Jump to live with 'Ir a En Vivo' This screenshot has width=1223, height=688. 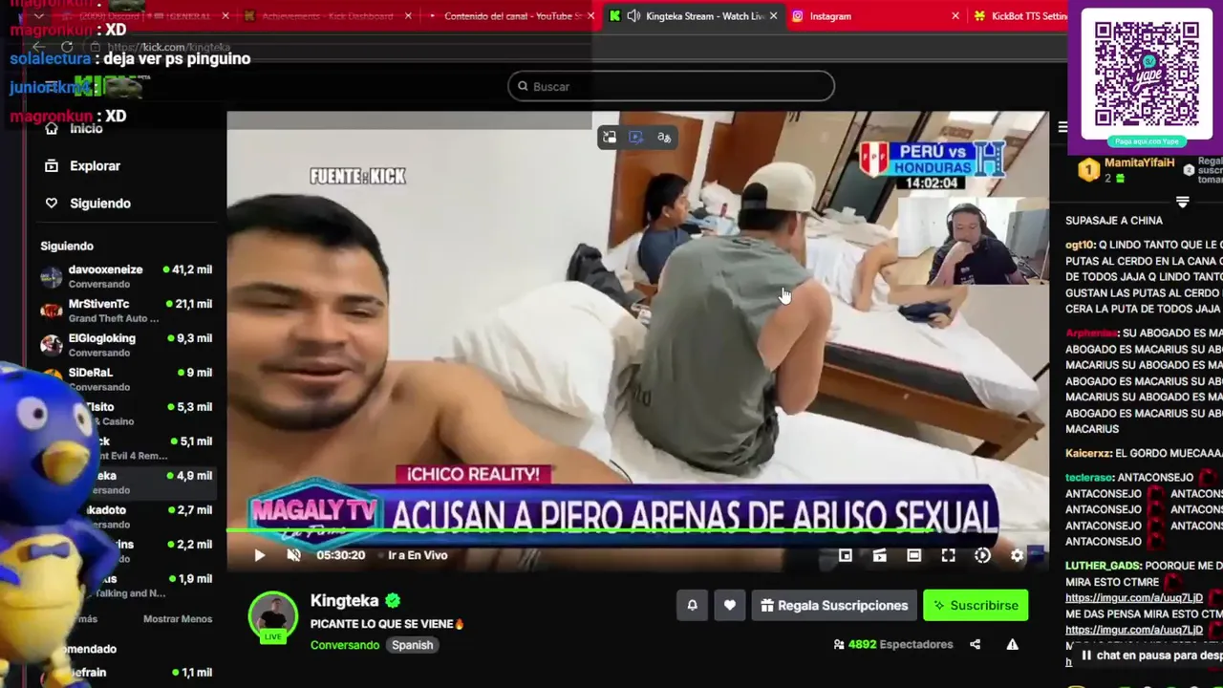(x=418, y=555)
